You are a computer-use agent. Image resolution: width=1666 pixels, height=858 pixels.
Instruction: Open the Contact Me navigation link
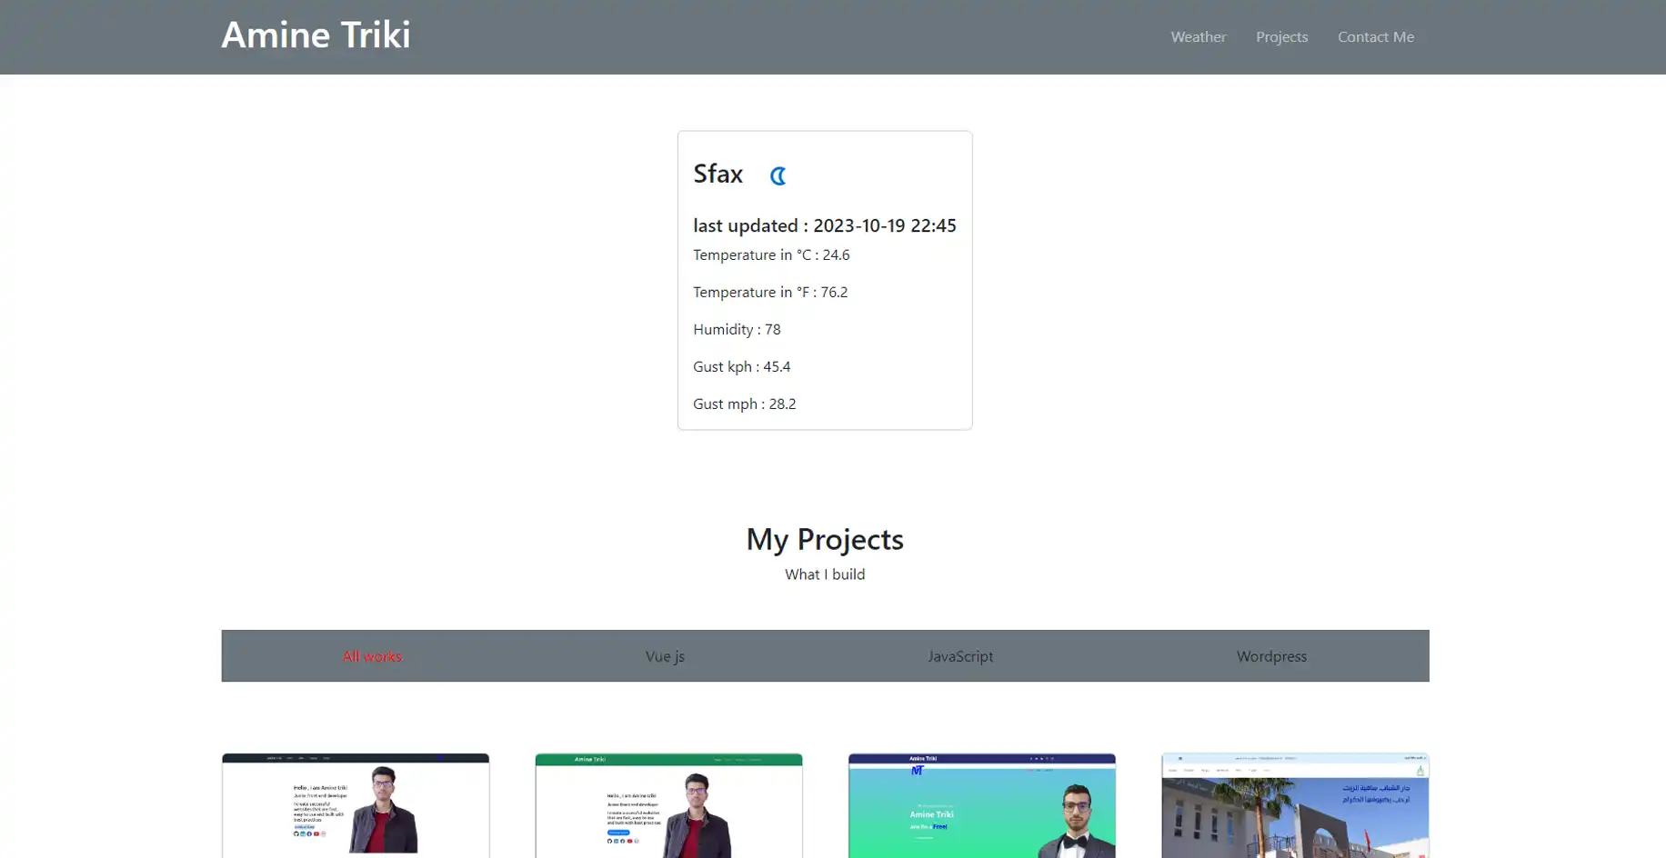(x=1375, y=37)
